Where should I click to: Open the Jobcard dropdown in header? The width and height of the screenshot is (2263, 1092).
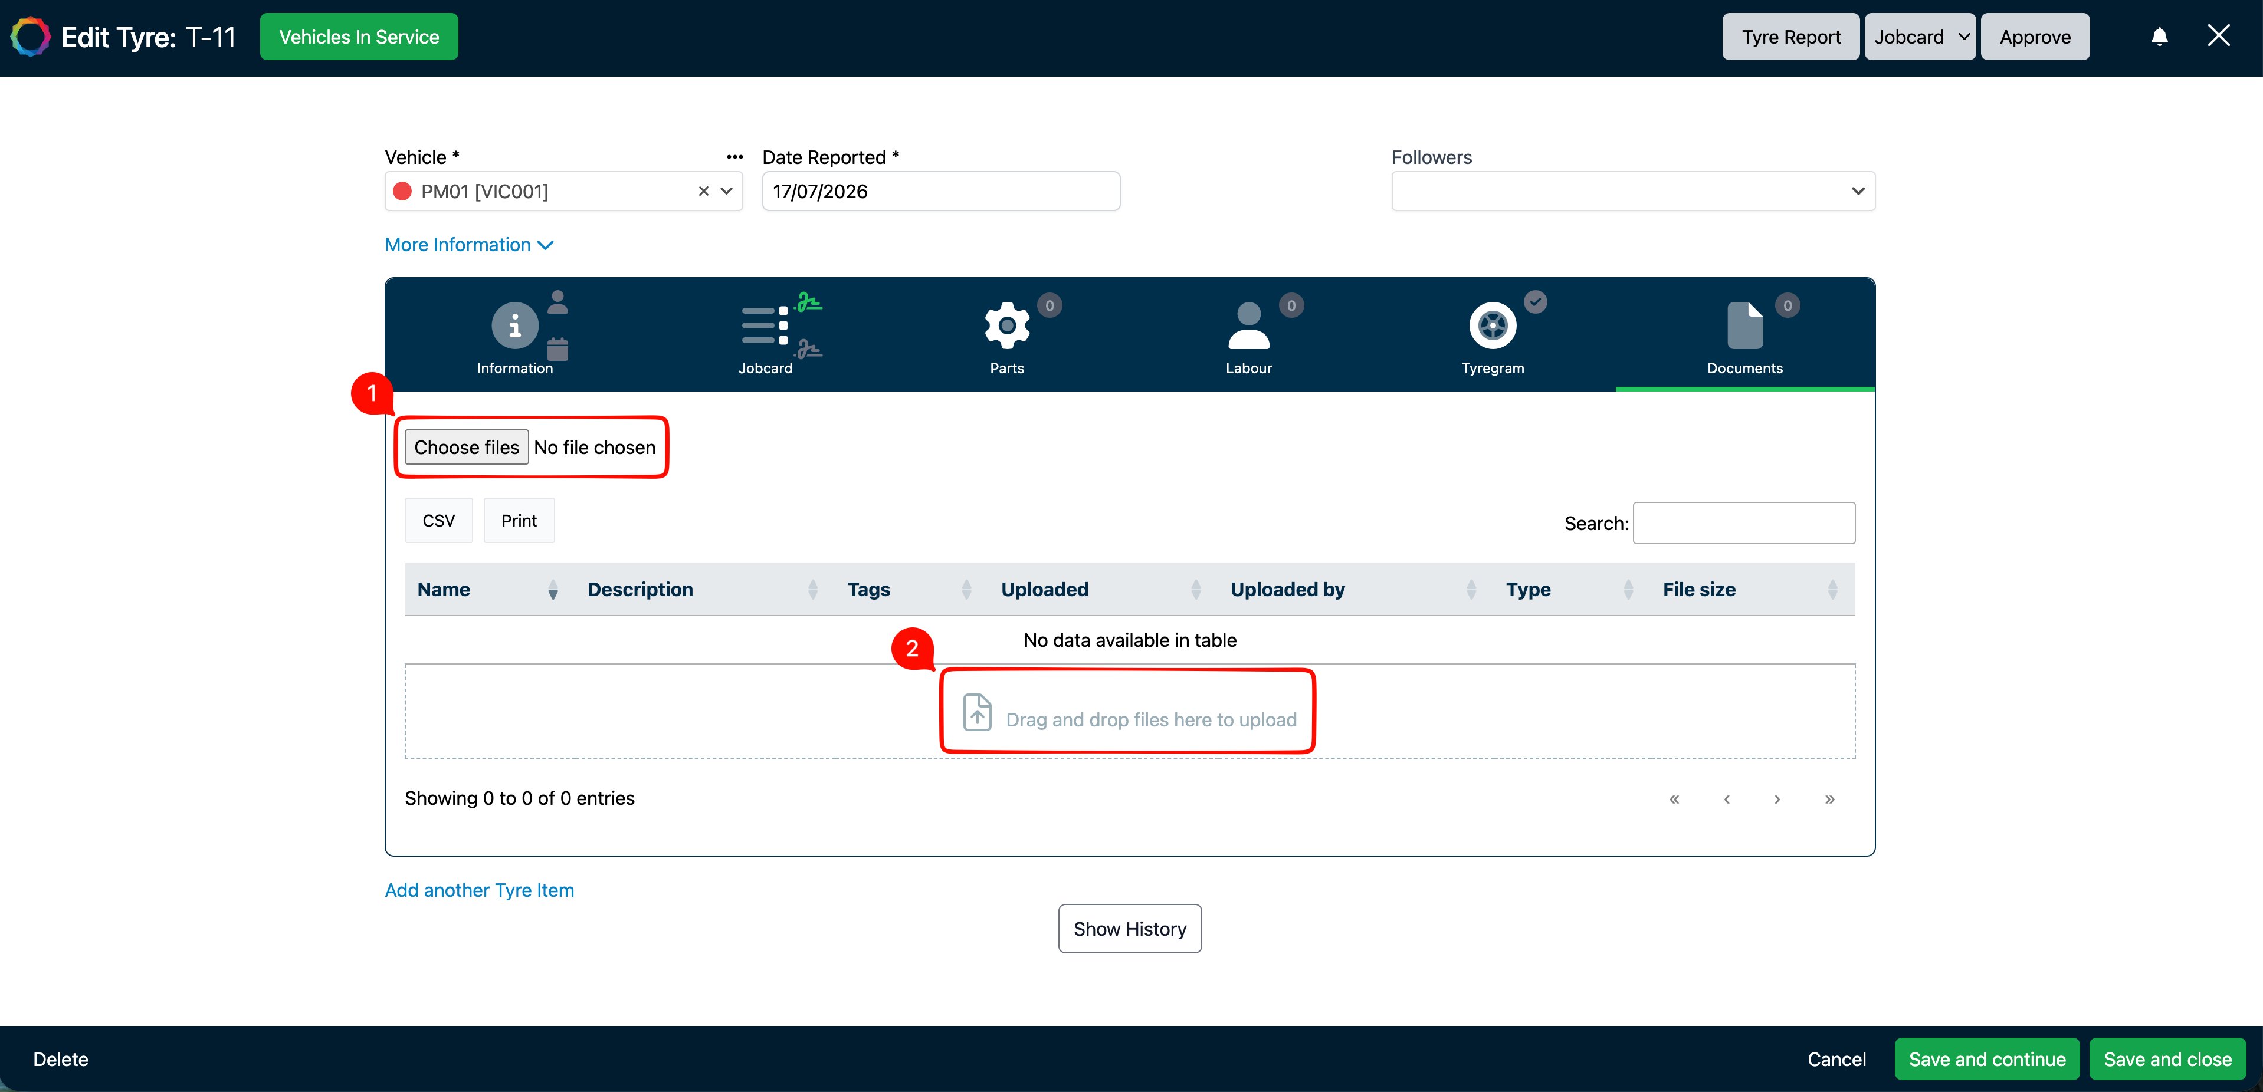point(1920,37)
